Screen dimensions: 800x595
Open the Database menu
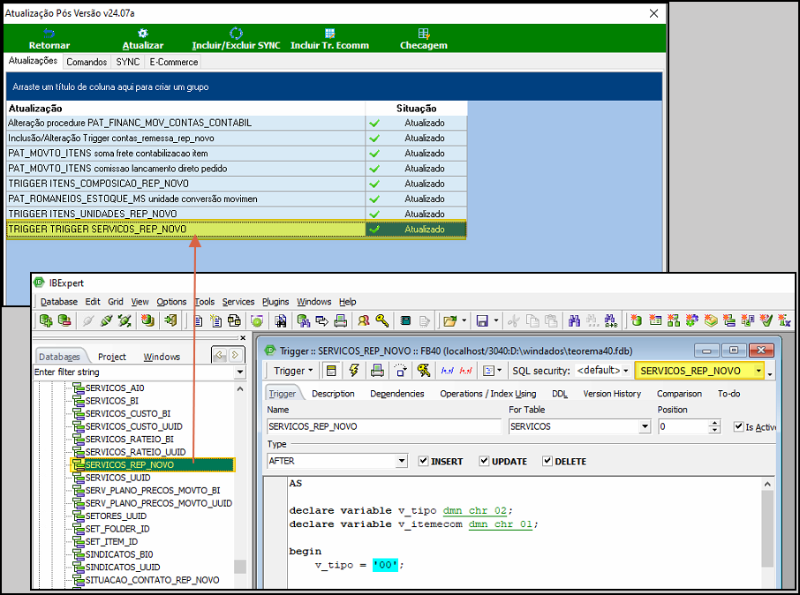pyautogui.click(x=59, y=302)
